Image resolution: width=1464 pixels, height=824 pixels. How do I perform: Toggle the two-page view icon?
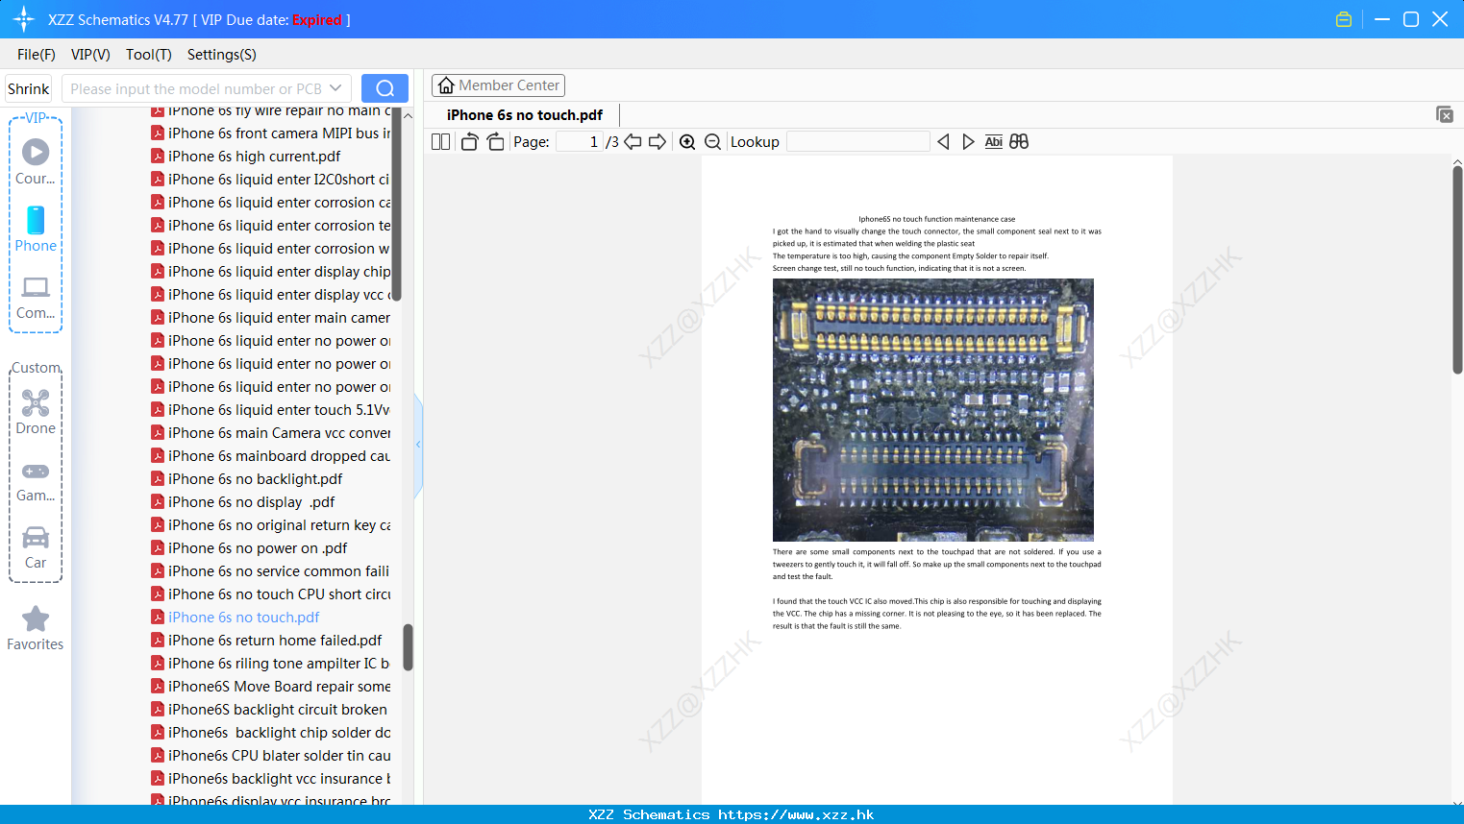[440, 142]
